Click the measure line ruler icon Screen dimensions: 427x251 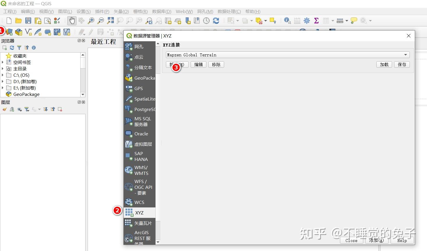click(x=340, y=21)
